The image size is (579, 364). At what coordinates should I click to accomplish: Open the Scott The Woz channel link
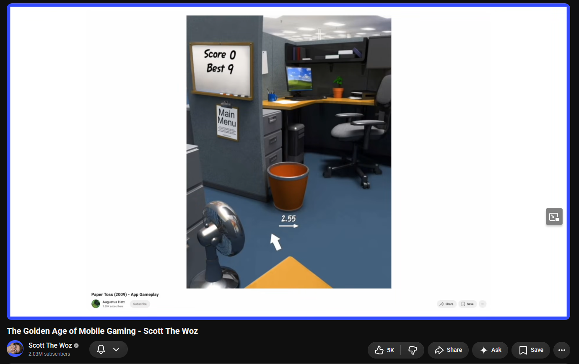(50, 345)
